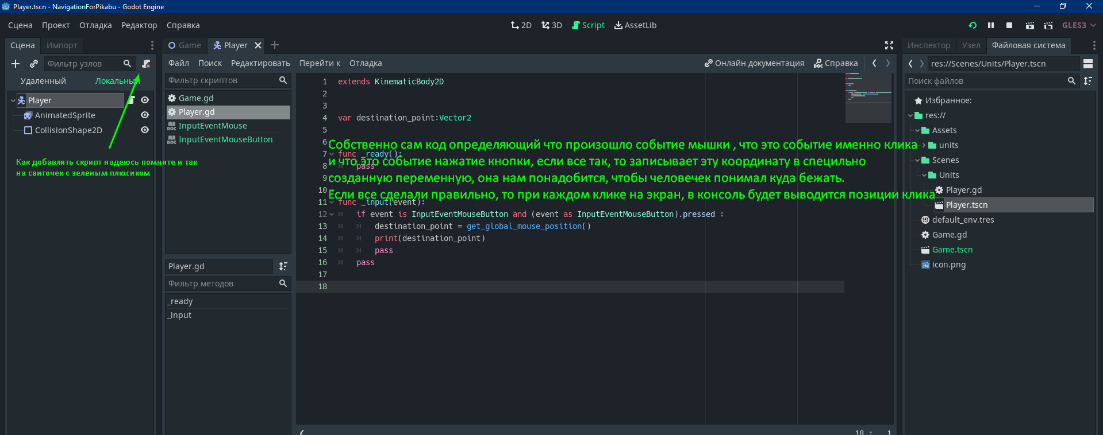Collapse the Player node tree
Screen dimensions: 1103x435
(13, 100)
